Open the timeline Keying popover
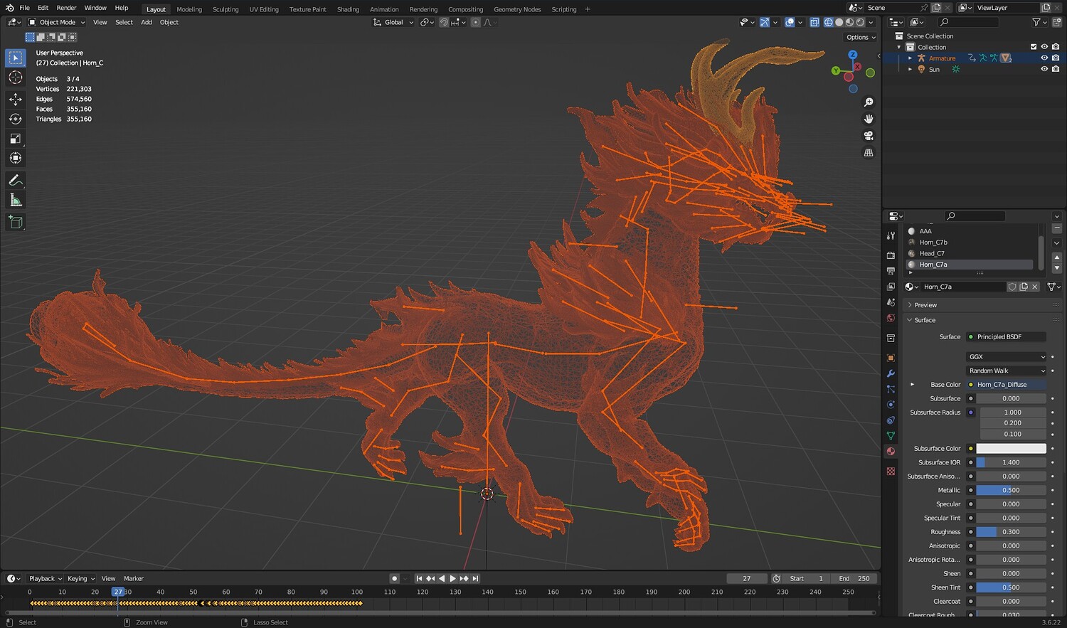Screen dimensions: 1067x628 tap(80, 578)
